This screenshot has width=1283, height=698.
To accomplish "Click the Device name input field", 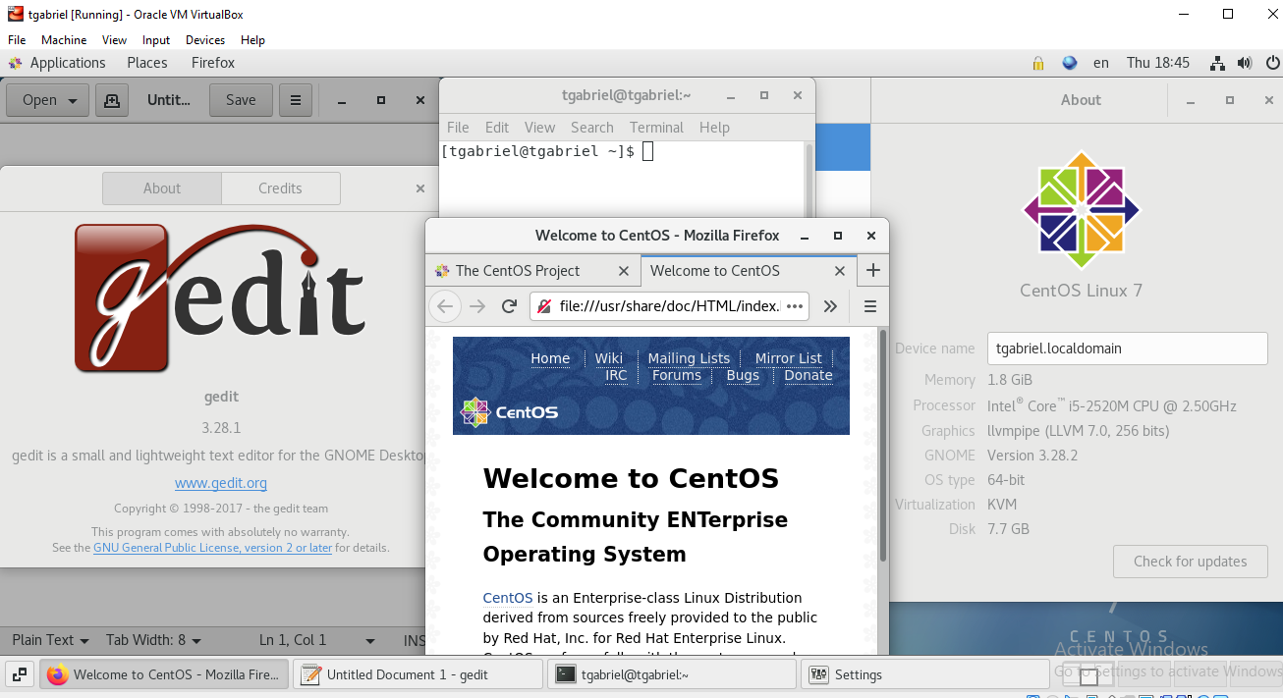I will pyautogui.click(x=1128, y=349).
